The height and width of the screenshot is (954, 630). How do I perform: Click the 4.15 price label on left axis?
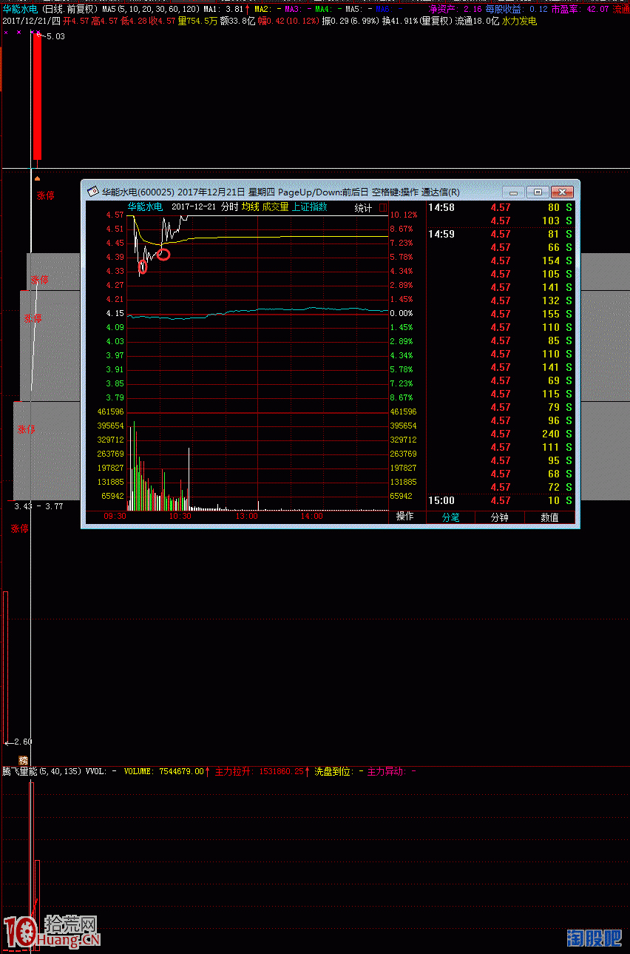(x=115, y=313)
